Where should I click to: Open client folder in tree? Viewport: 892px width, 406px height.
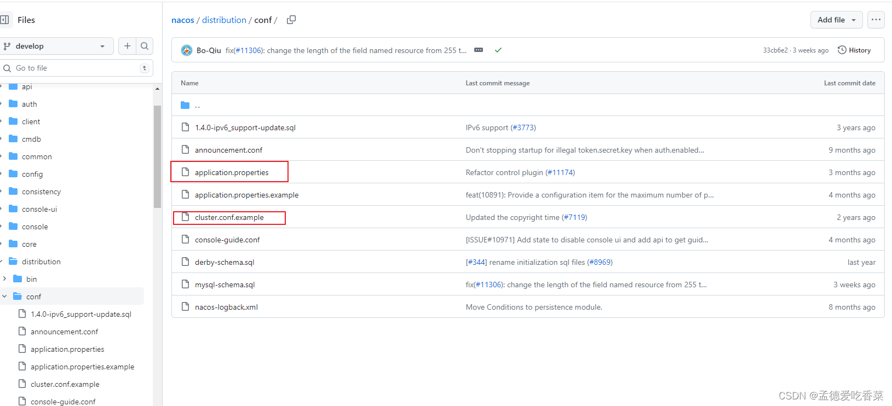[31, 121]
